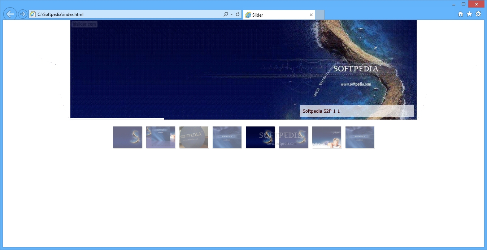Click the main Softpedia slide image
The width and height of the screenshot is (487, 250).
pyautogui.click(x=244, y=69)
